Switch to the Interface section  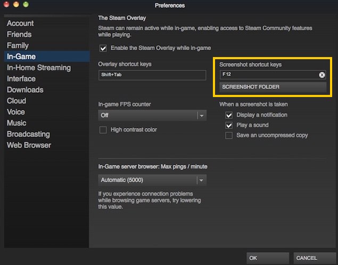coord(21,79)
